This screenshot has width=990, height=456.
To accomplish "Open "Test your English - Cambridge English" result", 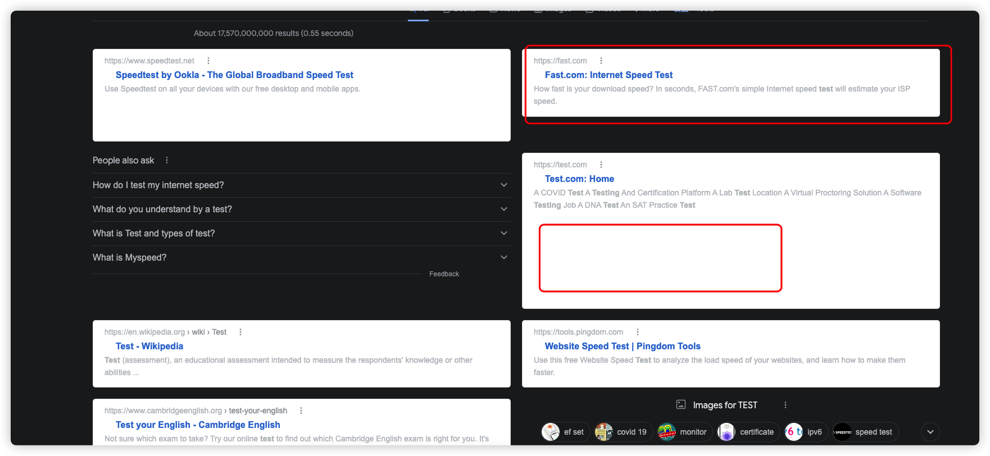I will [x=198, y=425].
